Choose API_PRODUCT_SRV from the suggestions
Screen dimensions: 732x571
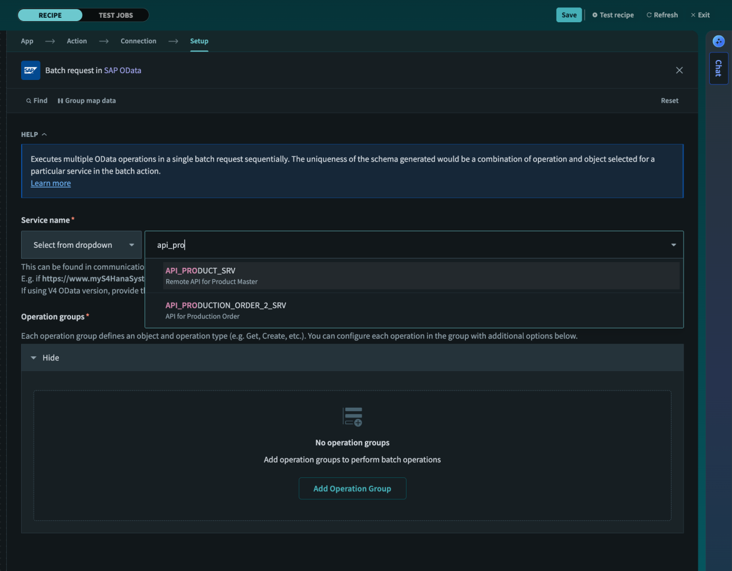(414, 276)
